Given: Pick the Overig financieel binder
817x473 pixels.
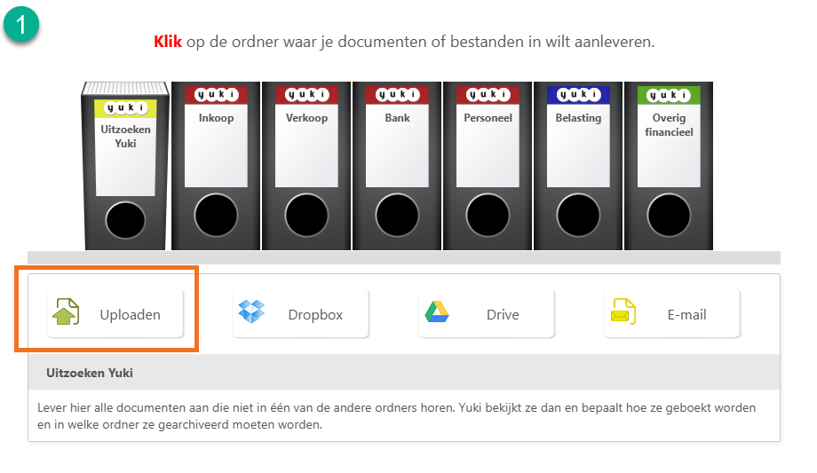Looking at the screenshot, I should (669, 166).
